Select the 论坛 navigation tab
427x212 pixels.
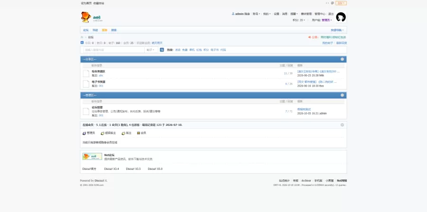tap(86, 30)
